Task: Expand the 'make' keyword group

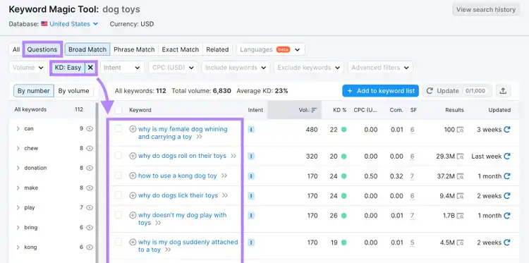Action: click(18, 188)
